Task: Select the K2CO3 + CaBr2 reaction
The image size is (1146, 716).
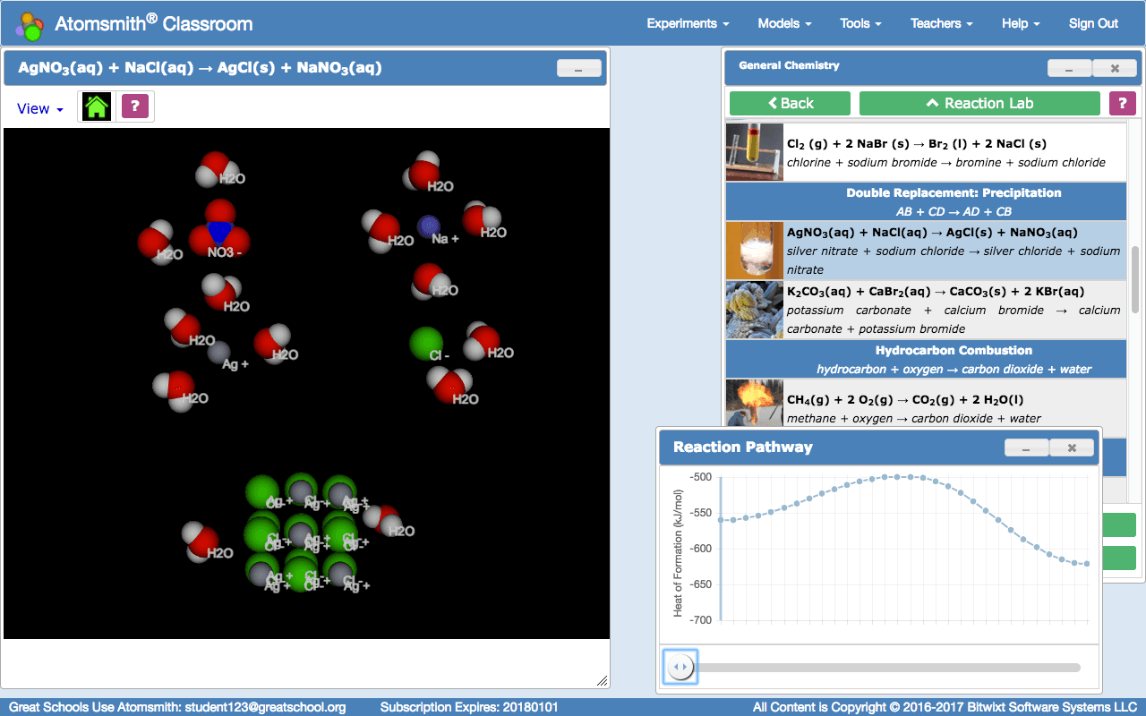Action: tap(926, 310)
